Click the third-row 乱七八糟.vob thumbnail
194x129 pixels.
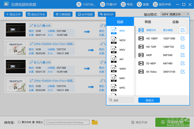click(16, 66)
